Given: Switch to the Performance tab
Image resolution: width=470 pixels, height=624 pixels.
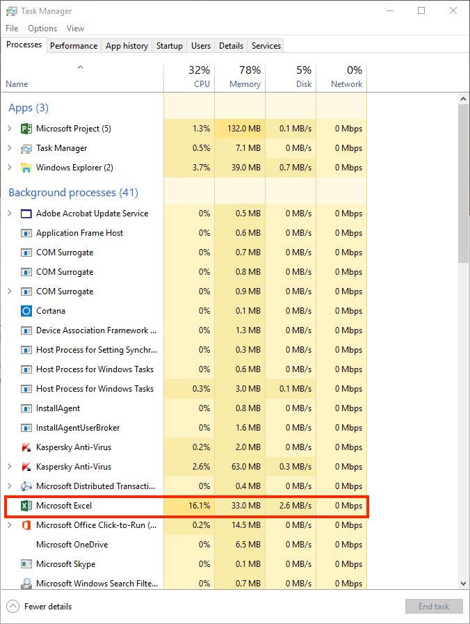Looking at the screenshot, I should tap(74, 46).
